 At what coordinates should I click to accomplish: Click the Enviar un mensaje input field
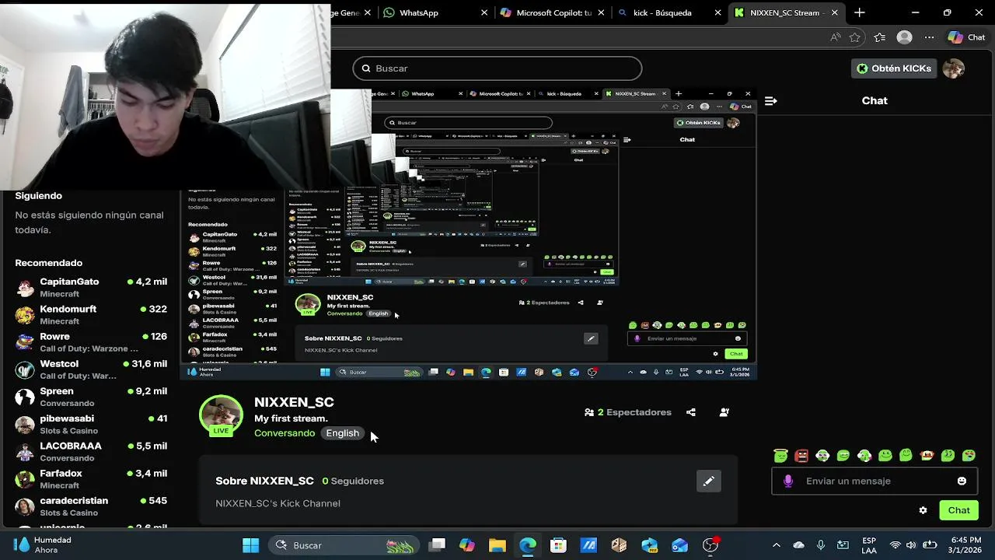pos(875,481)
